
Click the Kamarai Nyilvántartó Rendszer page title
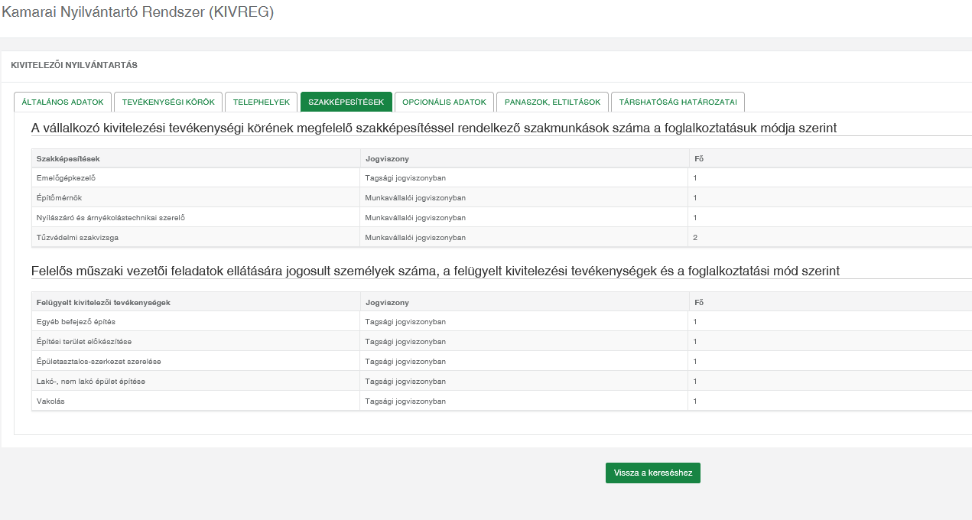click(138, 12)
